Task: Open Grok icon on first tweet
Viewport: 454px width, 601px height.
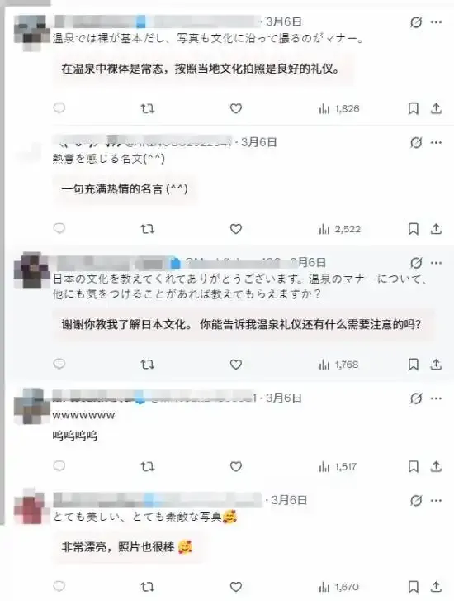Action: point(416,22)
